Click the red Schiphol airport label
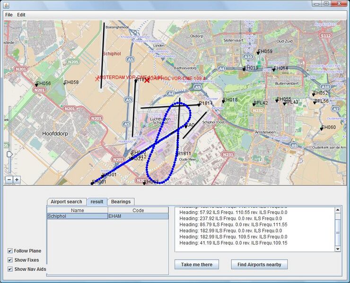 [112, 54]
